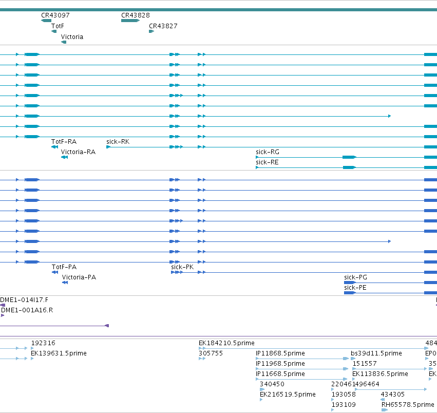437x413 pixels.
Task: Click the TotF gene label in top track
Action: tap(58, 26)
